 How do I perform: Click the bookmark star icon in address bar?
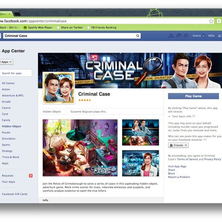(x=211, y=21)
